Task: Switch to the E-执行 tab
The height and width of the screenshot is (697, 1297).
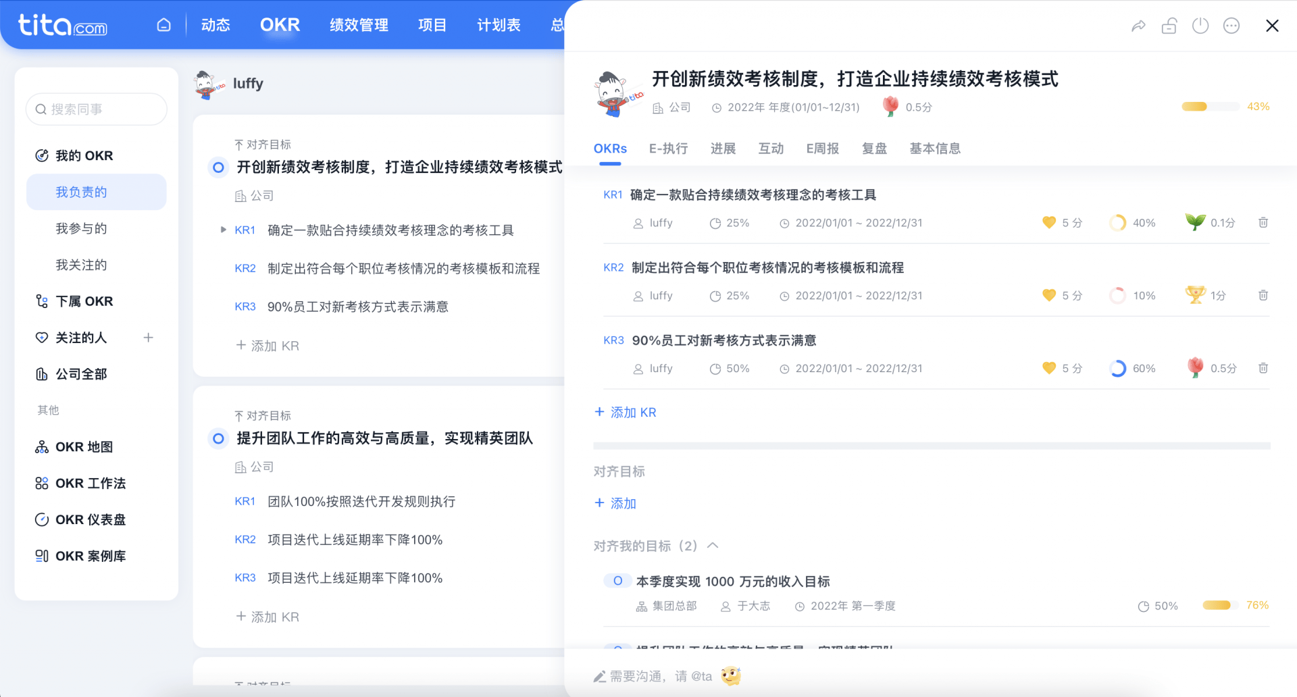Action: point(668,149)
